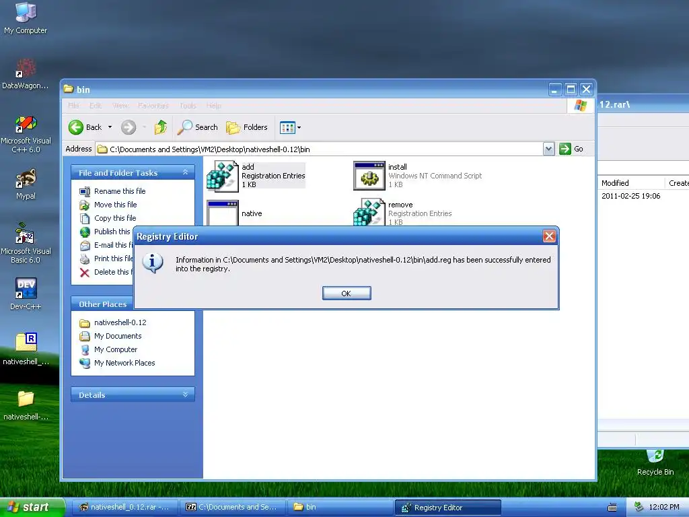Open My Computer desktop icon
This screenshot has height=517, width=689.
[x=26, y=18]
